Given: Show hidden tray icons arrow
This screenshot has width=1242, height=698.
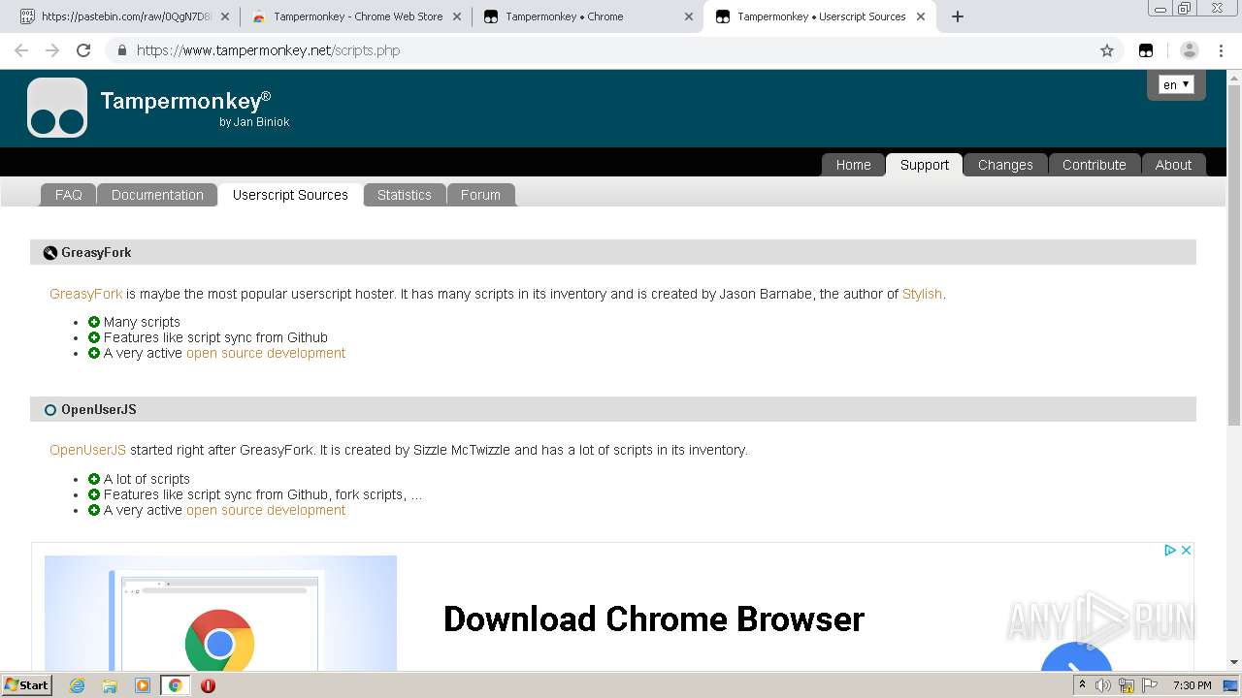Looking at the screenshot, I should (1082, 685).
